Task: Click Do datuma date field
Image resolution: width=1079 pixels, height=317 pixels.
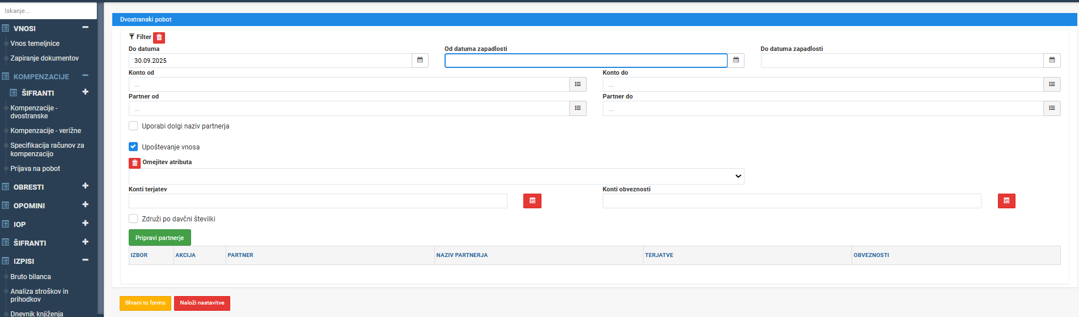Action: coord(270,61)
